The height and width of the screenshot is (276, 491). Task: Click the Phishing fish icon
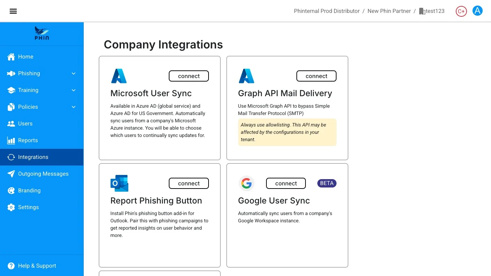coord(11,73)
